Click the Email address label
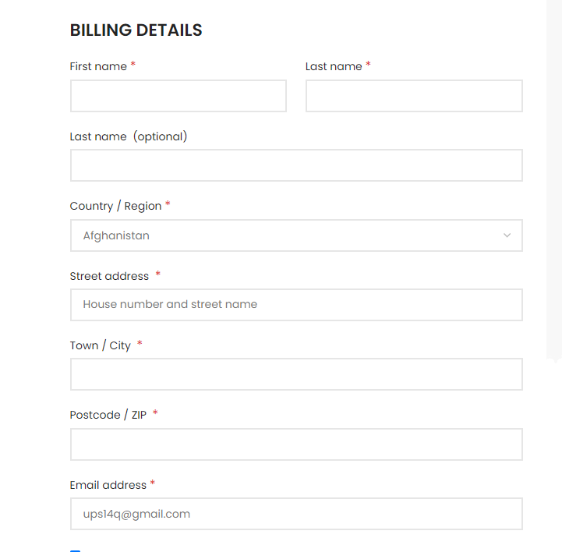Viewport: 562px width, 552px height. [108, 485]
